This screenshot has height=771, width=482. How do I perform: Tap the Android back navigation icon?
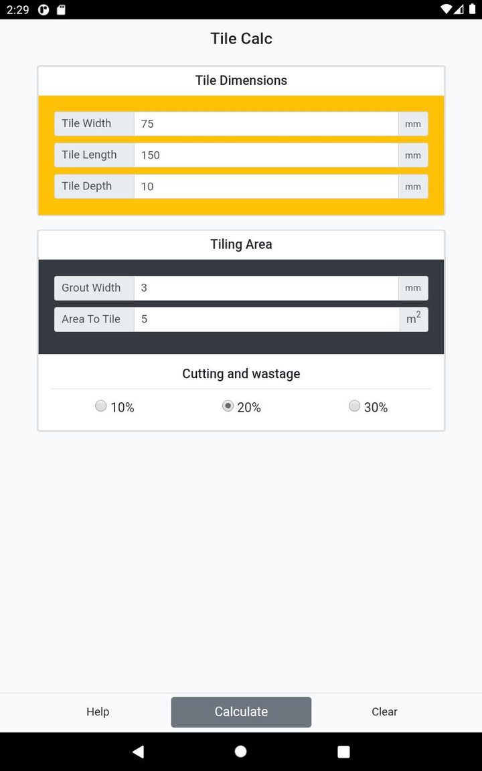(138, 752)
